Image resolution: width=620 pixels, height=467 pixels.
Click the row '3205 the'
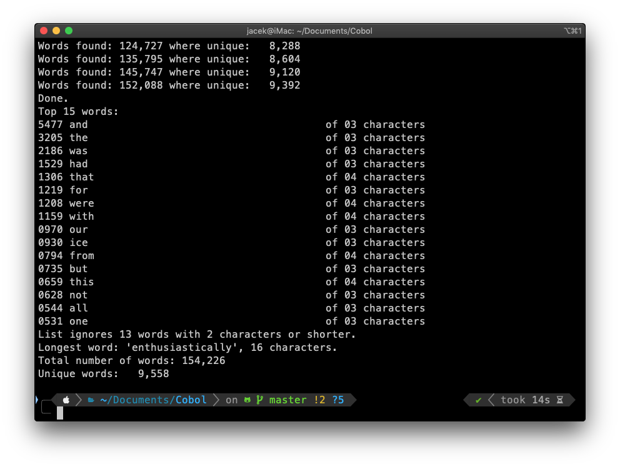(231, 137)
